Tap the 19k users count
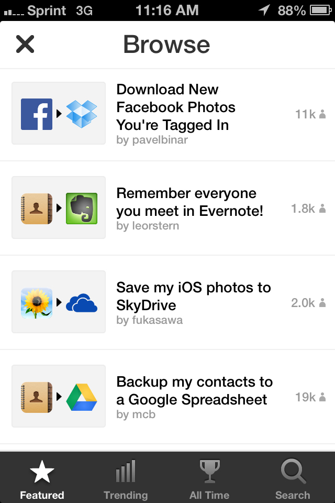Viewport: 335px width, 503px height. point(310,397)
